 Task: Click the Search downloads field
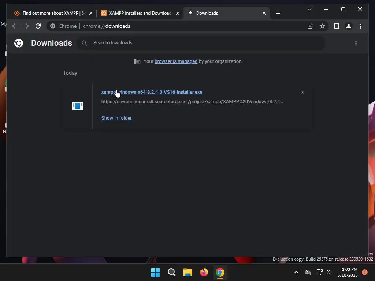(201, 43)
